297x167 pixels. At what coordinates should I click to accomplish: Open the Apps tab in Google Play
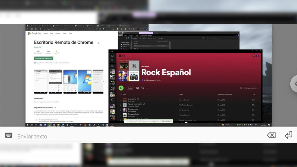coord(52,33)
